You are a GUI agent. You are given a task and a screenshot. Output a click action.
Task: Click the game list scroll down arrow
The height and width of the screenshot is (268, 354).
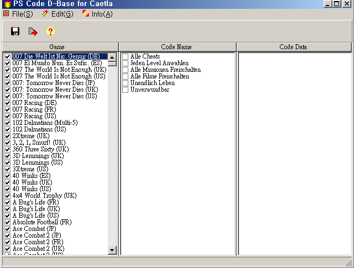click(112, 250)
